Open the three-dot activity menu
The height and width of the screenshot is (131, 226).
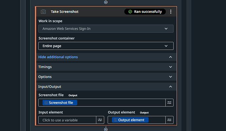171,12
